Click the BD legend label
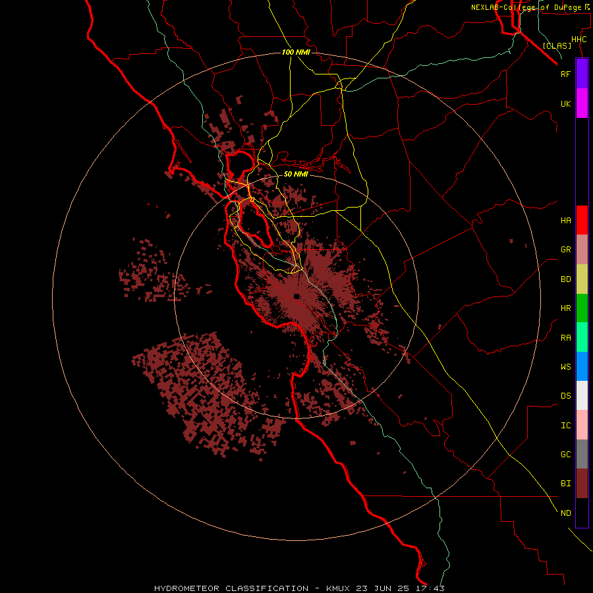 point(565,279)
